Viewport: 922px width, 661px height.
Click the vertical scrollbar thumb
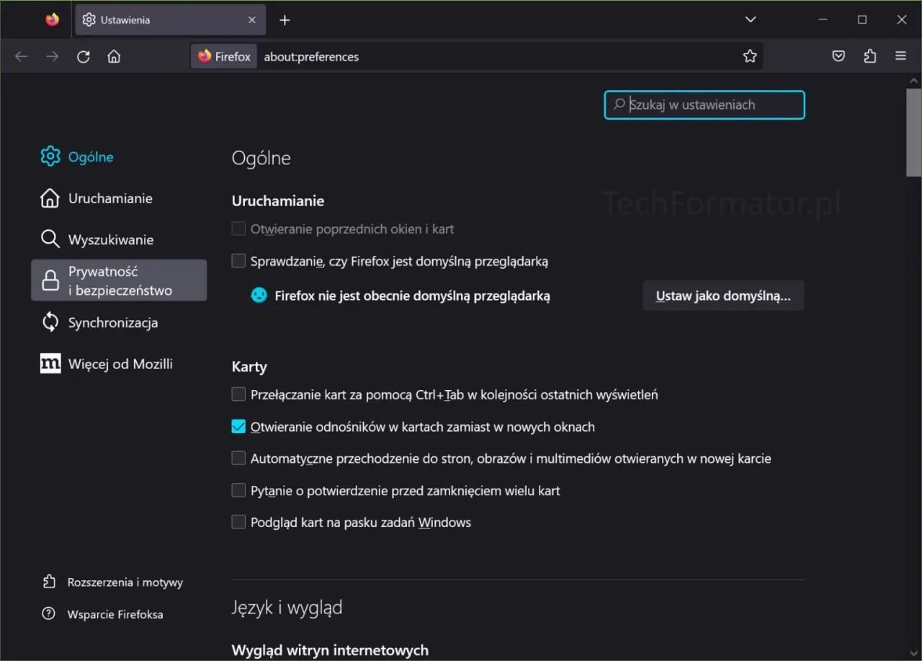point(913,132)
